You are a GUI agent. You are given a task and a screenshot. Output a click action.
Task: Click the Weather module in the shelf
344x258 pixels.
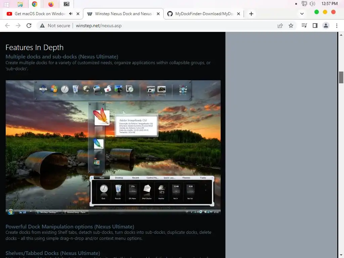162,191
